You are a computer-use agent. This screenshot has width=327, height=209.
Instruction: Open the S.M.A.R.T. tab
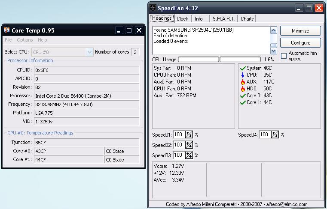[x=224, y=19]
